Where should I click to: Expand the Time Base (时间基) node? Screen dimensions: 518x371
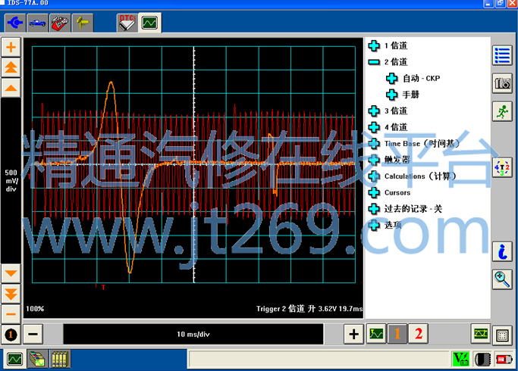pos(374,143)
